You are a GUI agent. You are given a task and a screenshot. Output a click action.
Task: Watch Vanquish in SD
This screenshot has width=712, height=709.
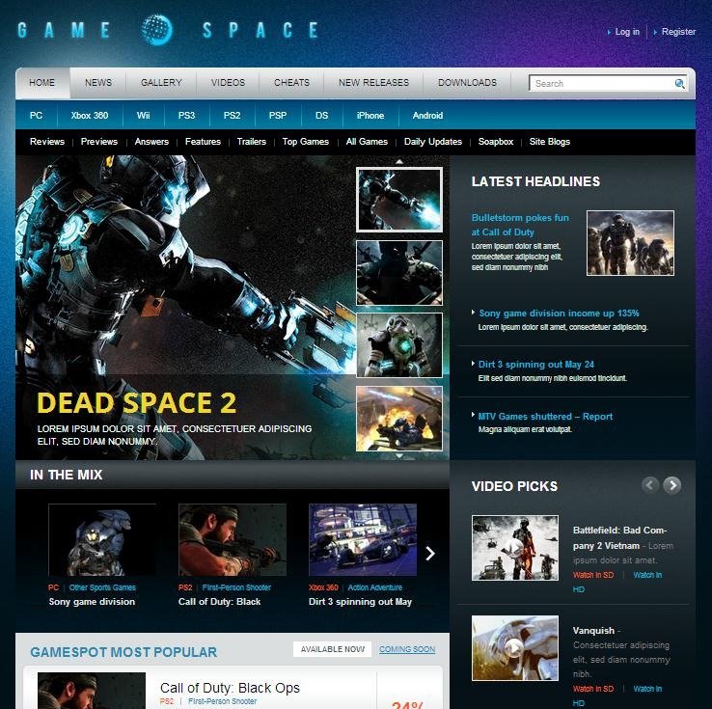click(593, 689)
